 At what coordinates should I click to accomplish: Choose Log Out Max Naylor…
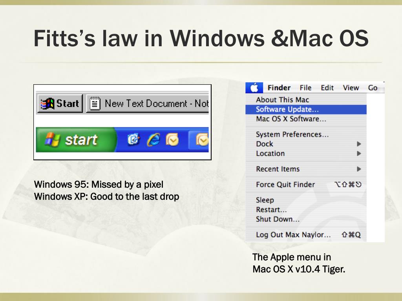pos(306,235)
